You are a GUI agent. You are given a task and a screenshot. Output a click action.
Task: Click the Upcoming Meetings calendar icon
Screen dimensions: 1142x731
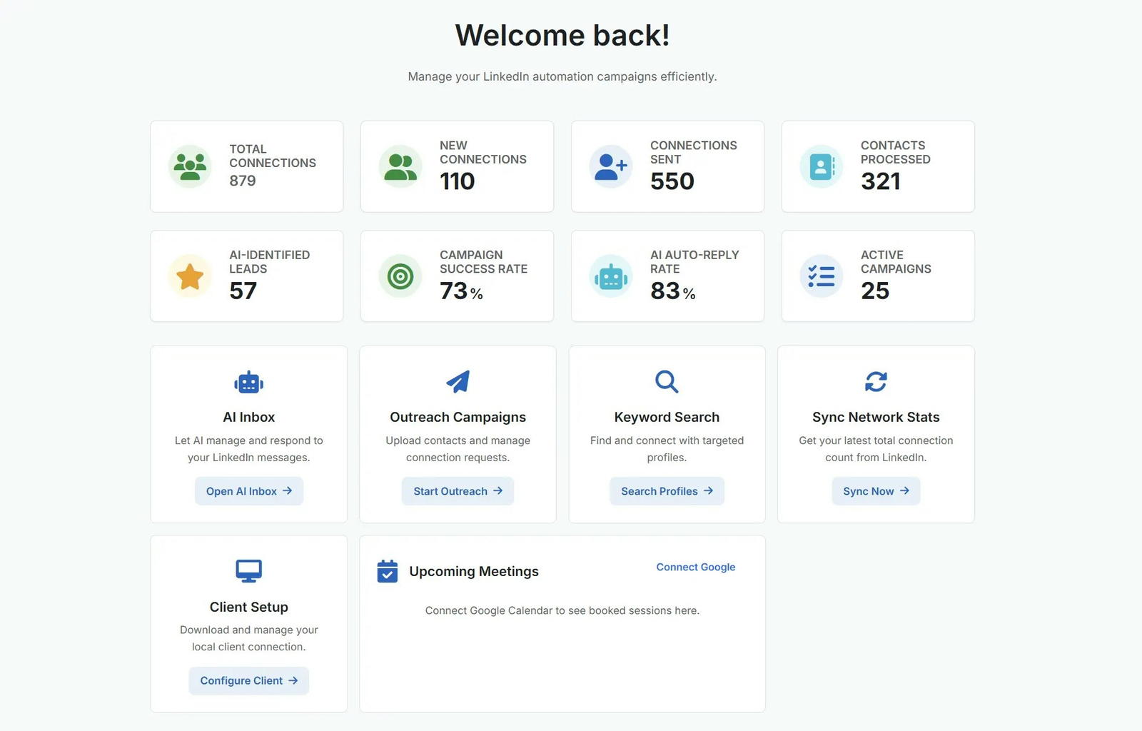pos(387,571)
